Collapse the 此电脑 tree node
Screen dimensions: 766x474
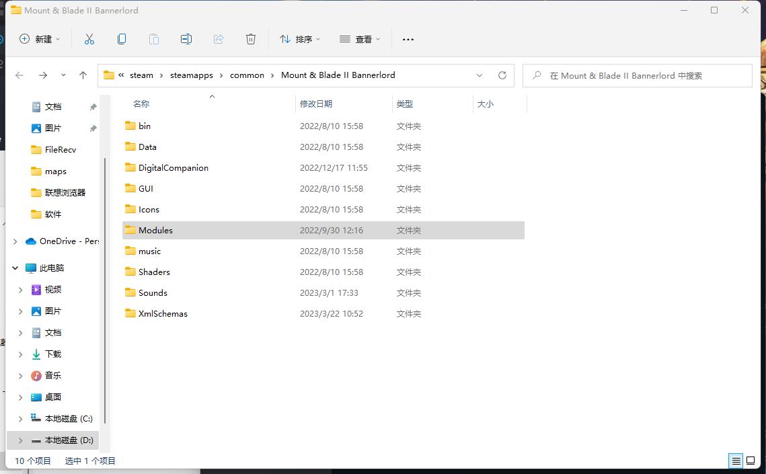(x=15, y=268)
